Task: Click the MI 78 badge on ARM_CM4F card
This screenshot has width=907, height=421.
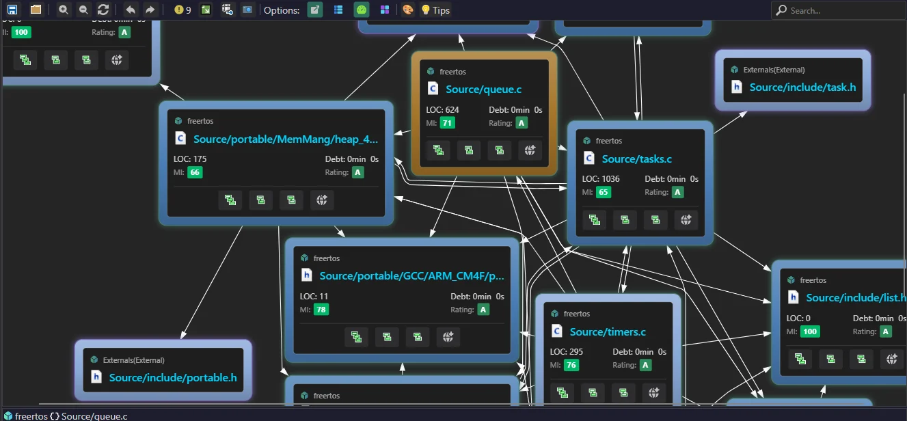Action: click(321, 310)
